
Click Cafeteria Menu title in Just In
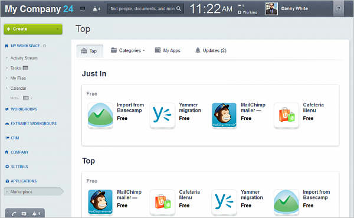(313, 108)
